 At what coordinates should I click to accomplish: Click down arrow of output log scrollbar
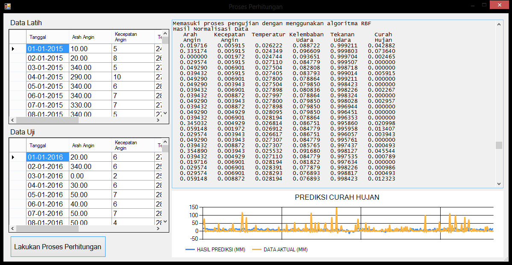click(499, 183)
